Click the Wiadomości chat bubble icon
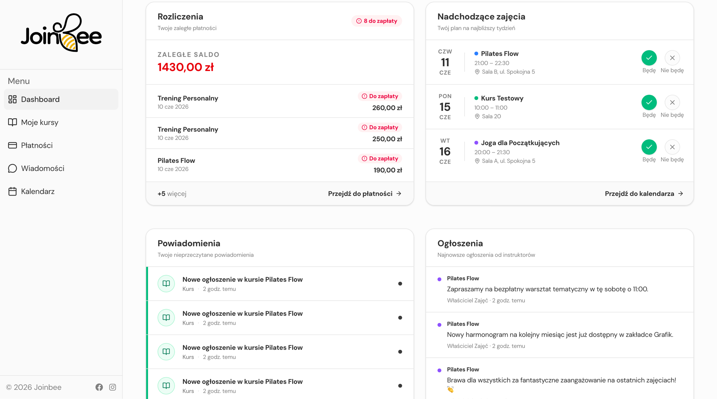 click(x=13, y=168)
